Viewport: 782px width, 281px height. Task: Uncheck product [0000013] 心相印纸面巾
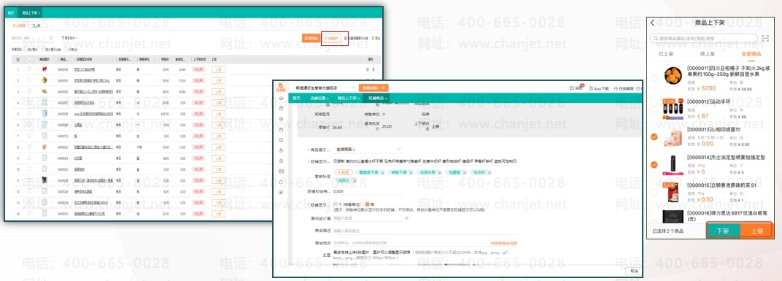tap(654, 136)
